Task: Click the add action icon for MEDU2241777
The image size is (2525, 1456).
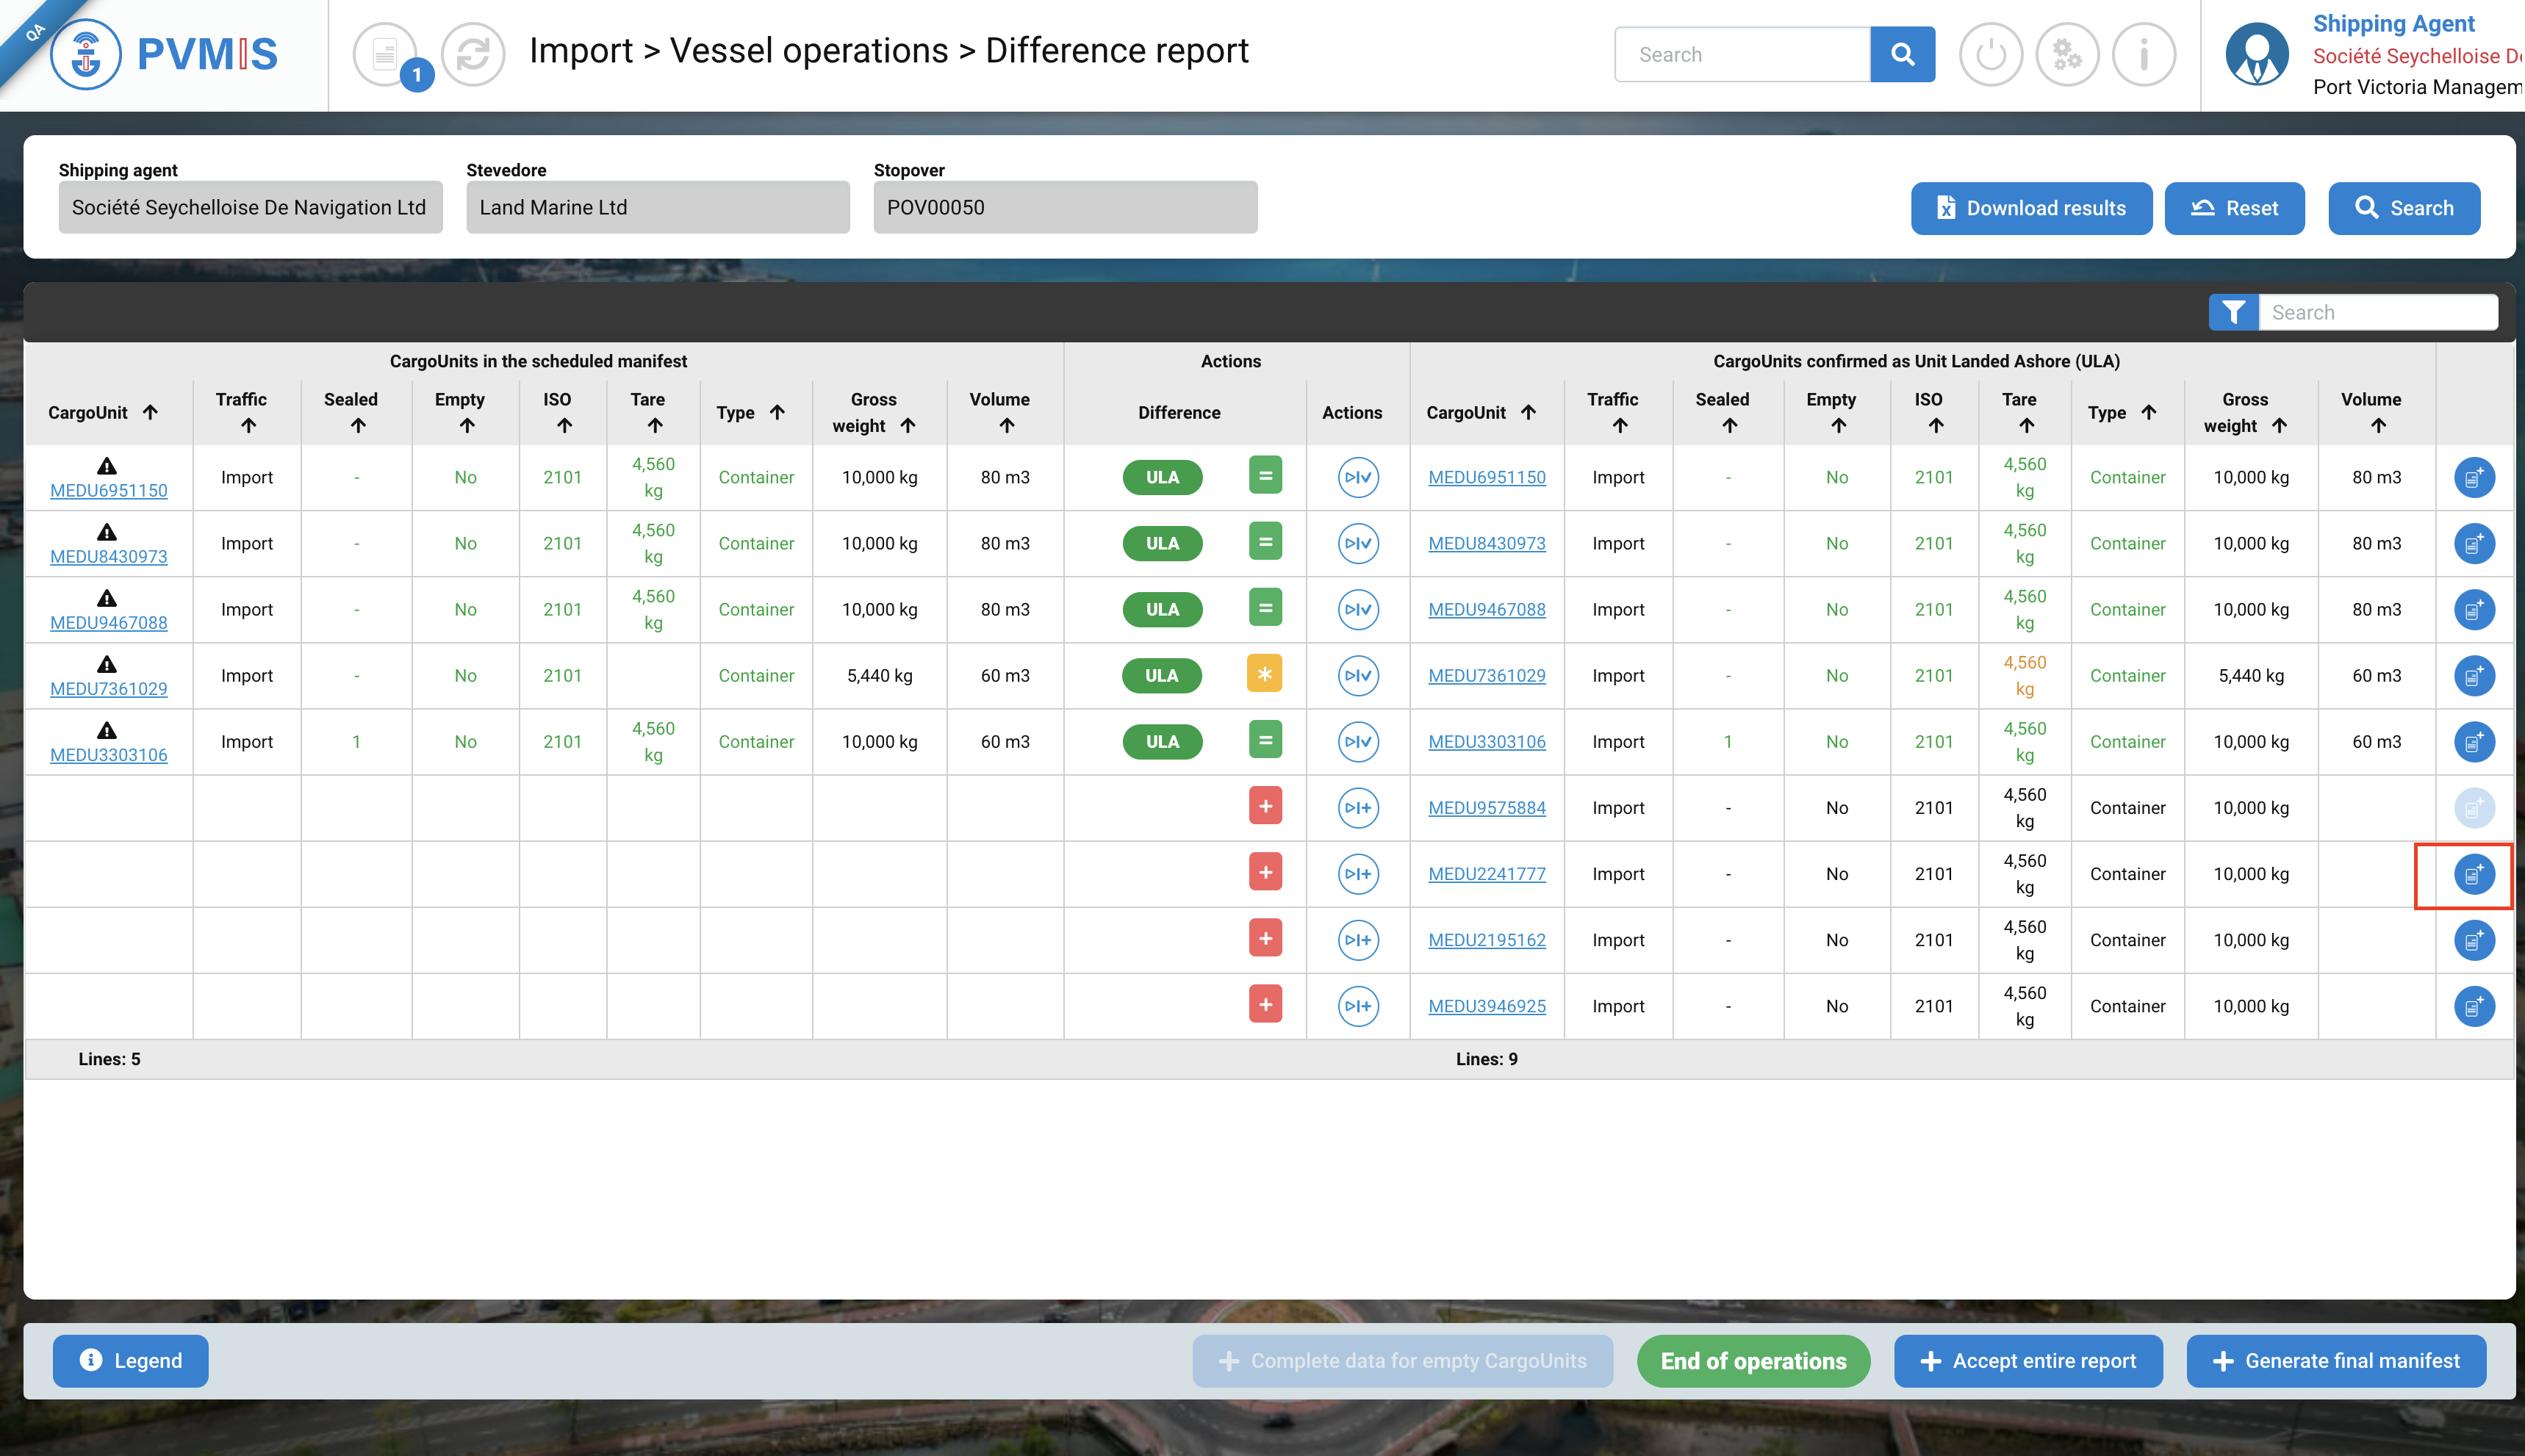Action: 1357,874
